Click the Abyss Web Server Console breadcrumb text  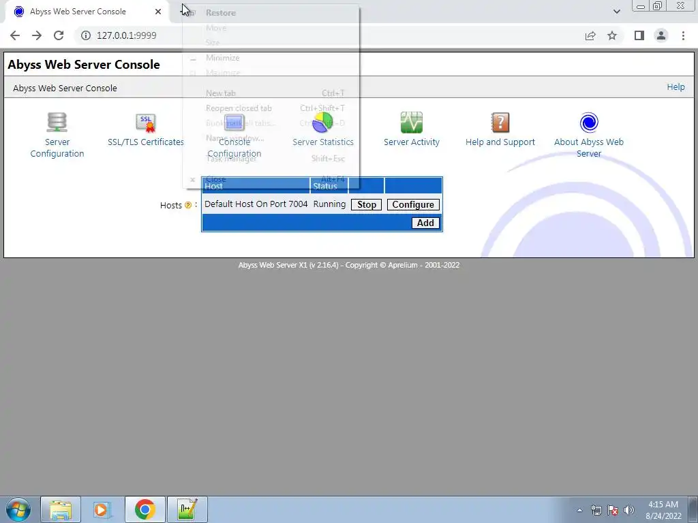pos(65,88)
